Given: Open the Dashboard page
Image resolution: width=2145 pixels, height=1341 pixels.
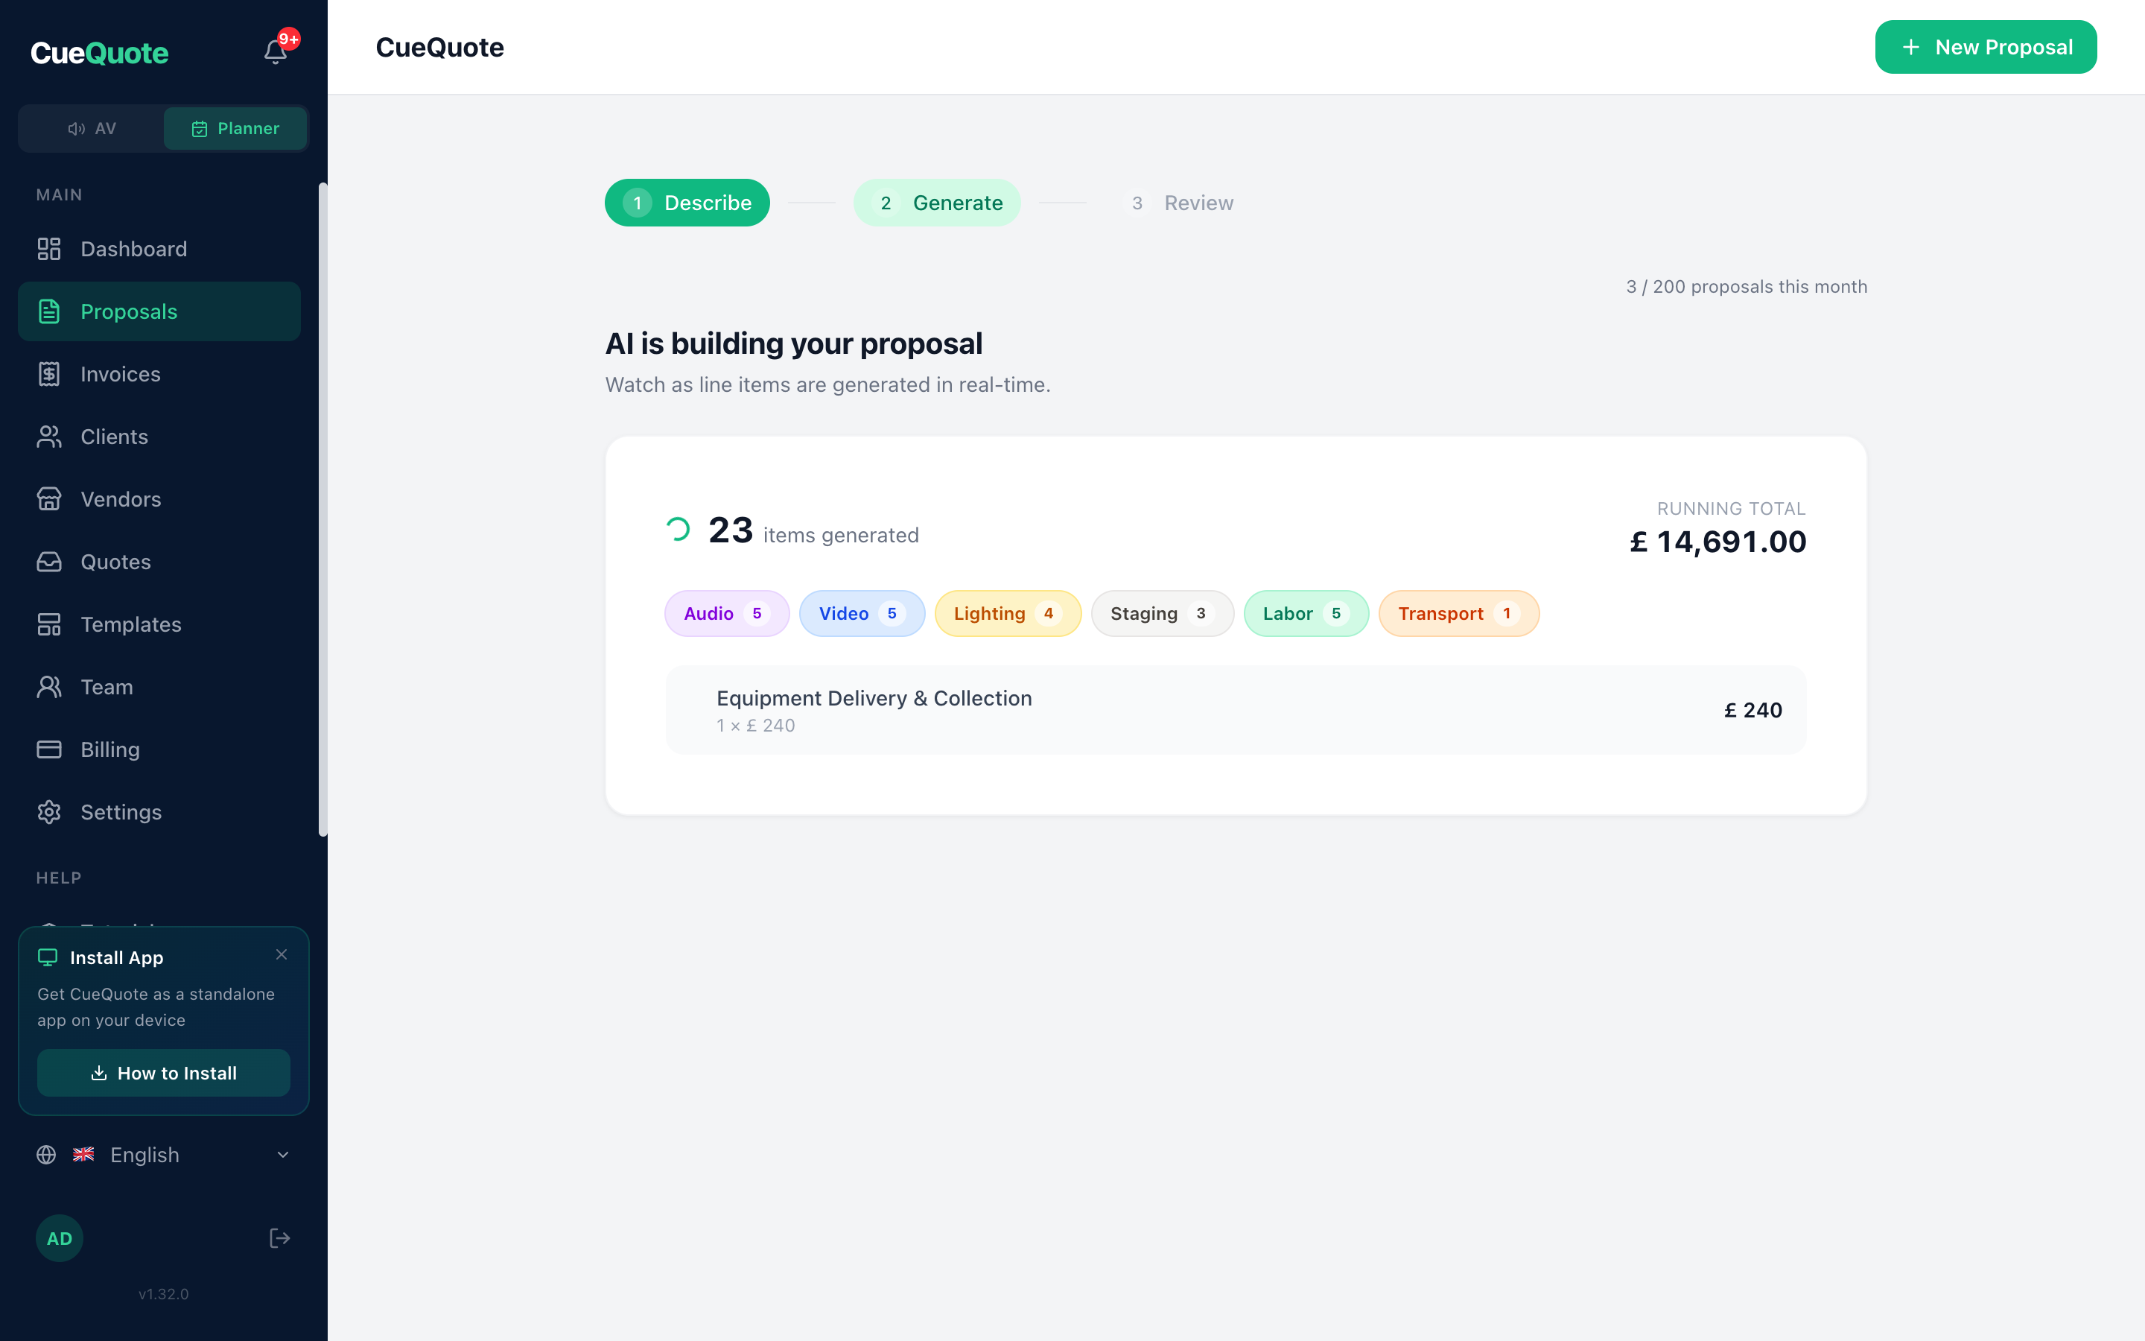Looking at the screenshot, I should (x=159, y=250).
